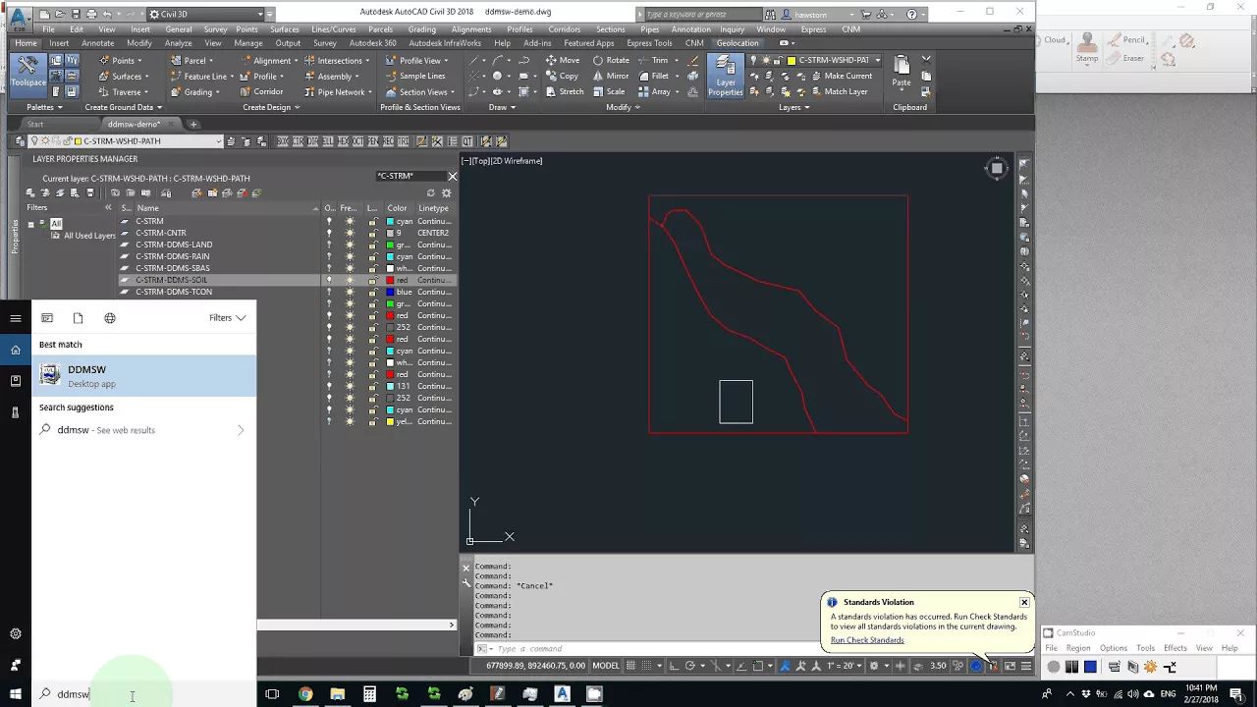Toggle On bulb for C-STRM-CNTR layer
The width and height of the screenshot is (1257, 707).
[329, 233]
